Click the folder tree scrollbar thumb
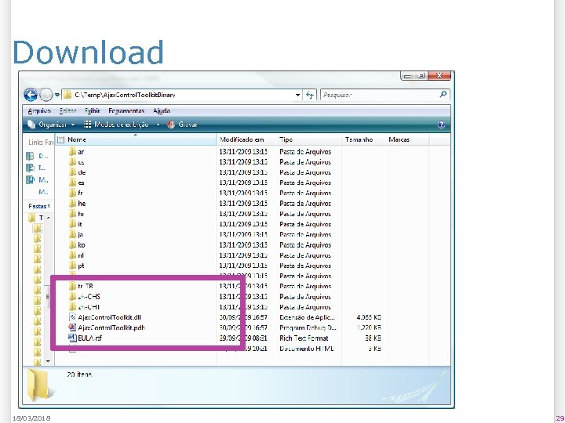565x423 pixels. coord(48,297)
